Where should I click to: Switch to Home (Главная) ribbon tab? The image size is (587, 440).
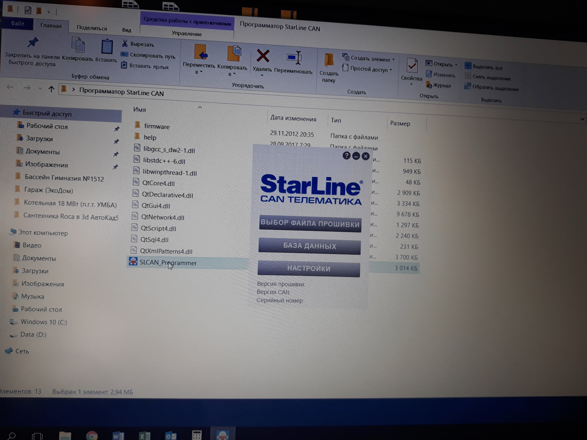[x=51, y=26]
